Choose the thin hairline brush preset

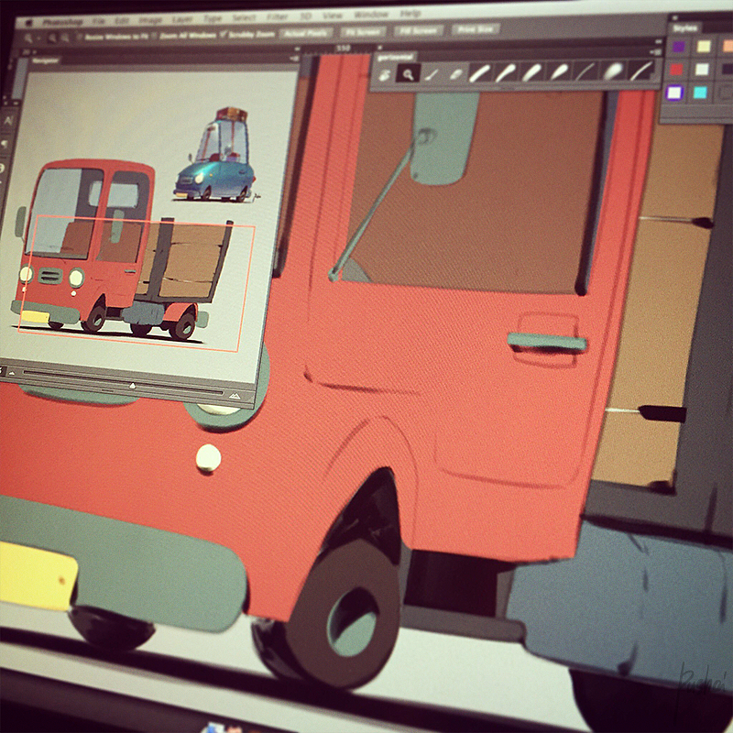pyautogui.click(x=585, y=71)
